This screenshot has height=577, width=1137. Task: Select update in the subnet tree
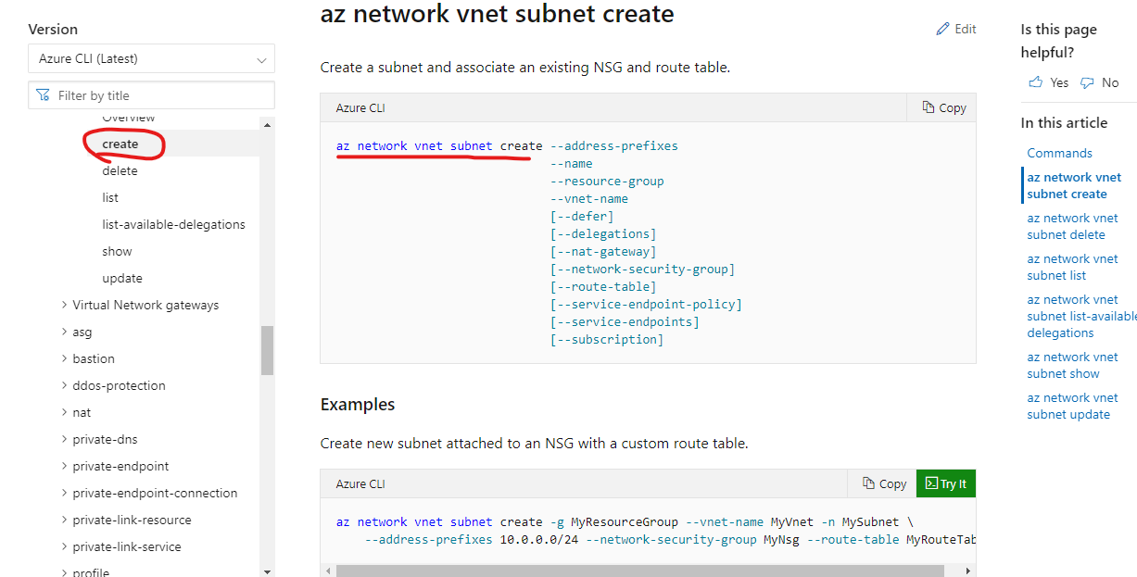[122, 278]
